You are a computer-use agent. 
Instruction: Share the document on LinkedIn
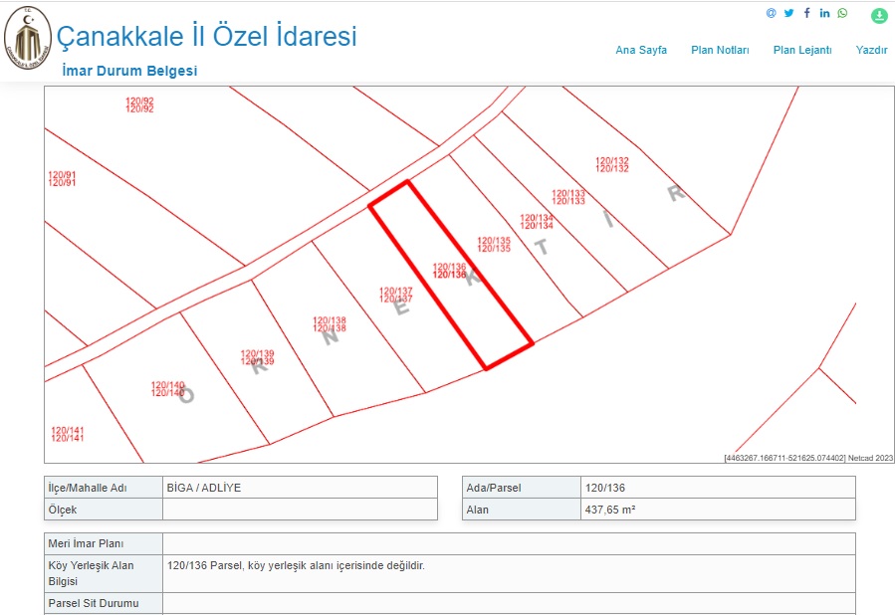point(824,13)
